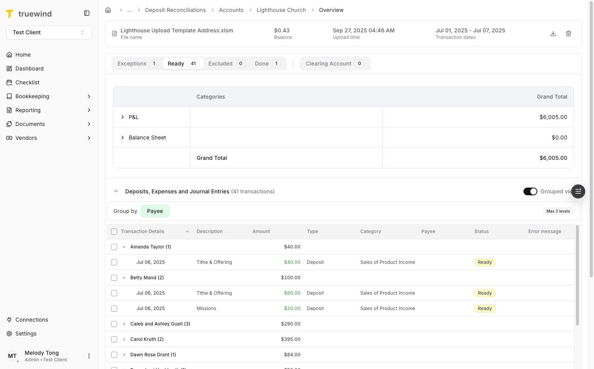Open the Dashboard from the sidebar

(x=29, y=69)
